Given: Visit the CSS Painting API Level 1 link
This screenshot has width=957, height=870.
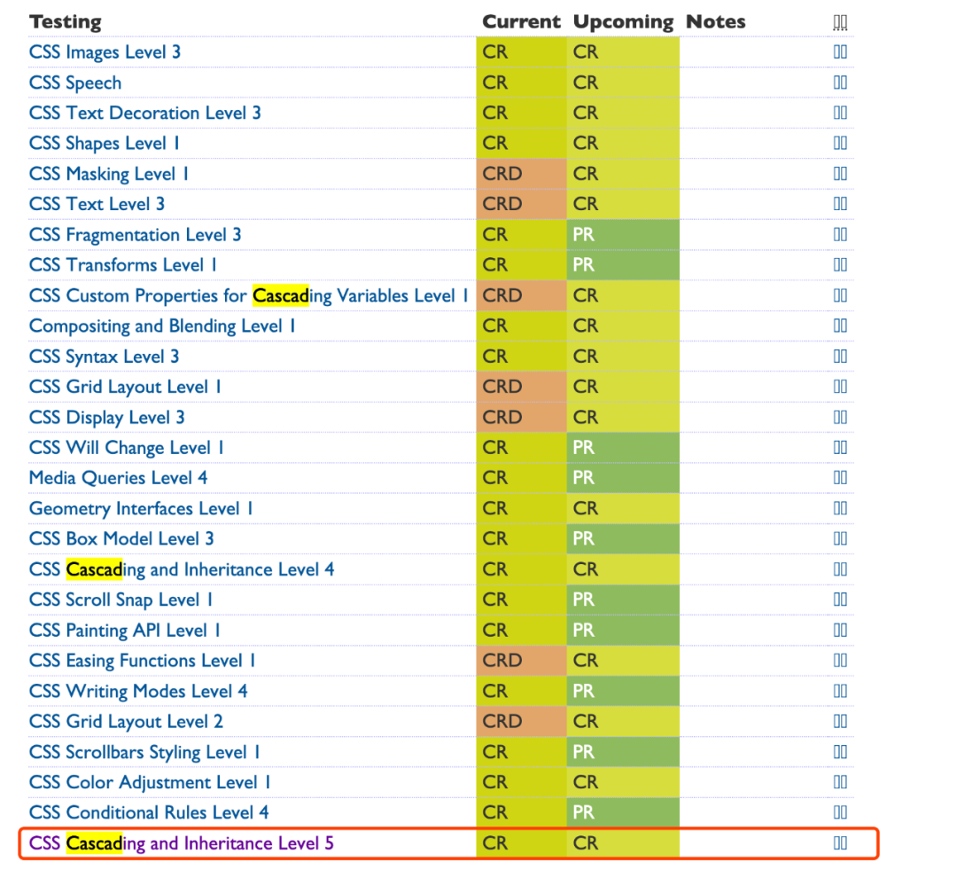Looking at the screenshot, I should pos(125,630).
